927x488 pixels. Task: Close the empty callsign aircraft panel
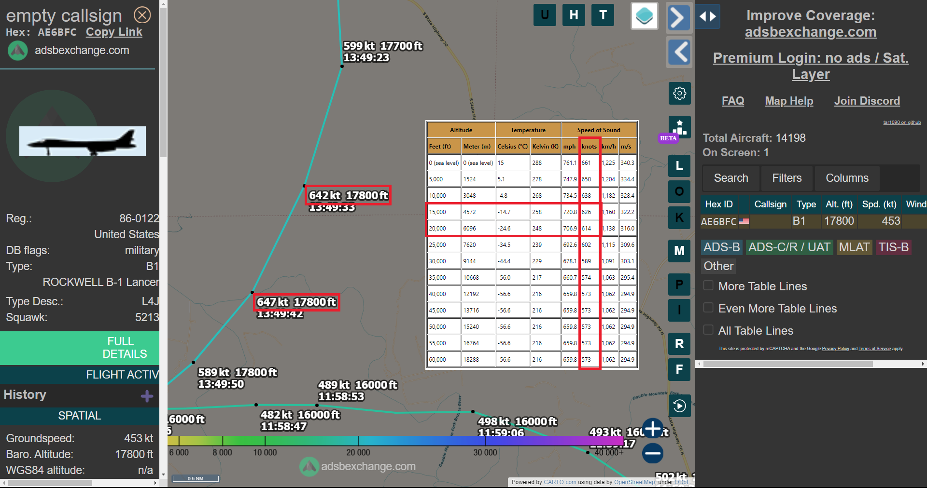142,15
